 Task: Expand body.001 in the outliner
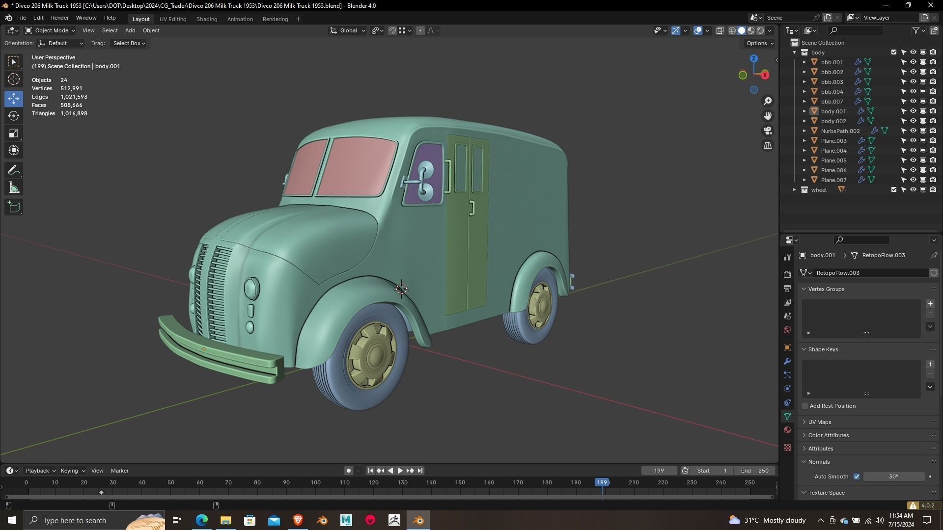tap(804, 111)
